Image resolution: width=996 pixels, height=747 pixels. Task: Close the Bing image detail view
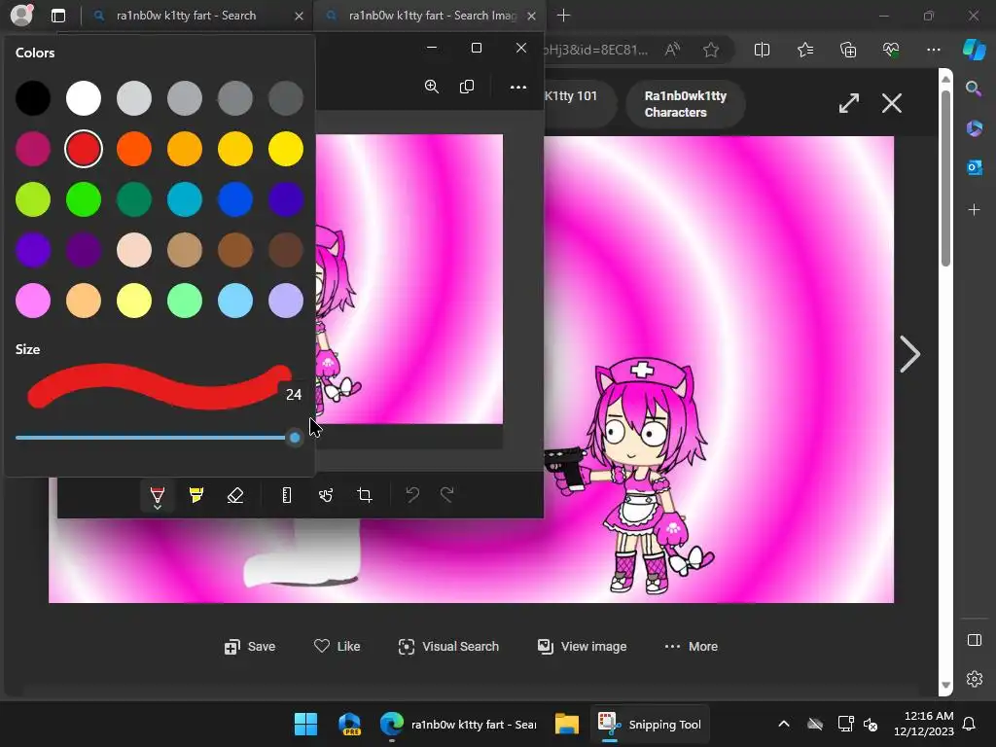coord(892,103)
